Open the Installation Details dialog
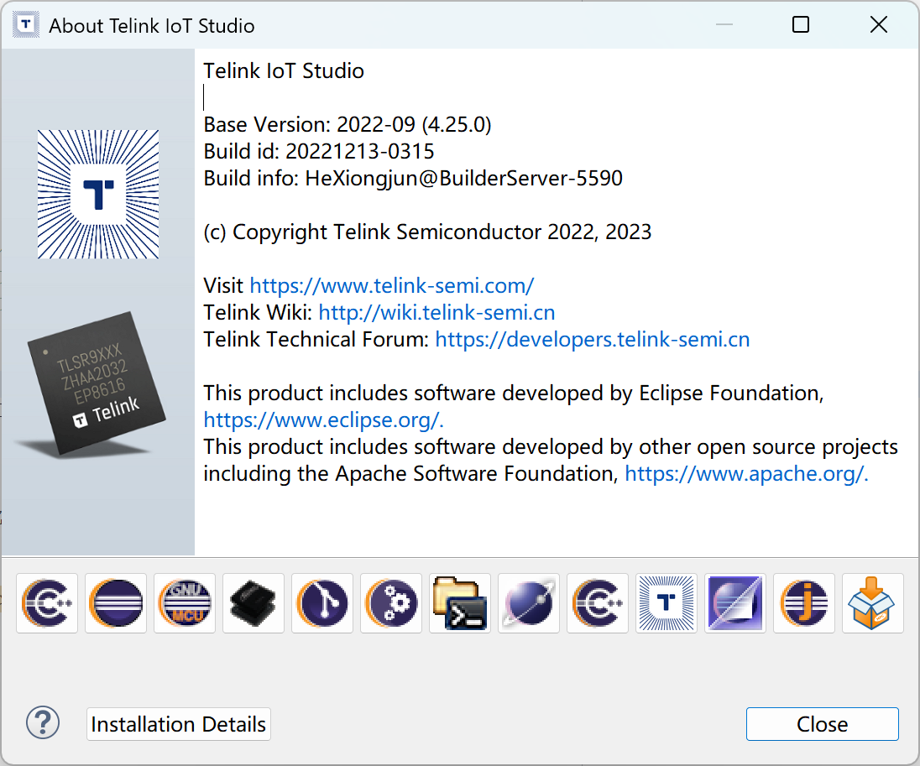 coord(178,724)
